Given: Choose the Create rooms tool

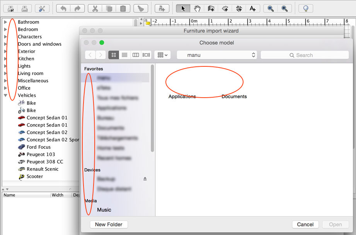Looking at the screenshot, I should tap(225, 8).
